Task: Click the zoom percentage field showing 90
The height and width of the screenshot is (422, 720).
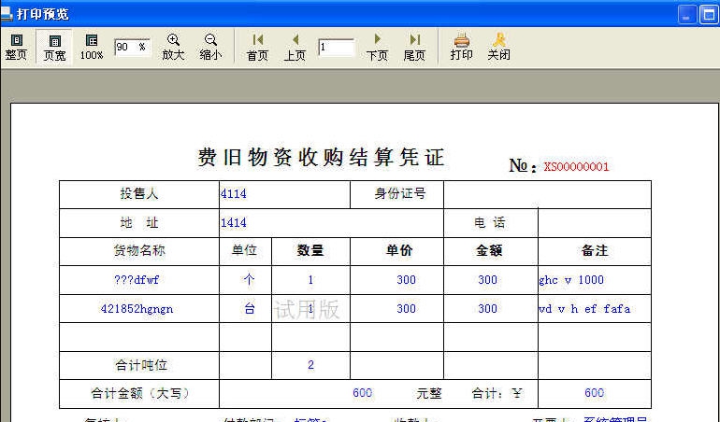Action: pos(131,47)
